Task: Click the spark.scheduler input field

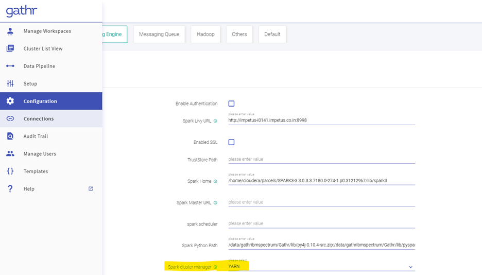Action: click(x=321, y=224)
